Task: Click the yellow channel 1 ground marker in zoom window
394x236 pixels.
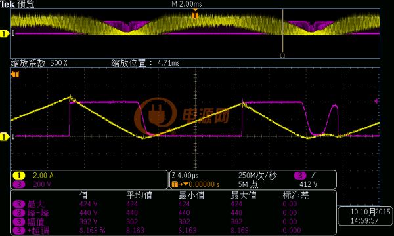Action: 5,137
